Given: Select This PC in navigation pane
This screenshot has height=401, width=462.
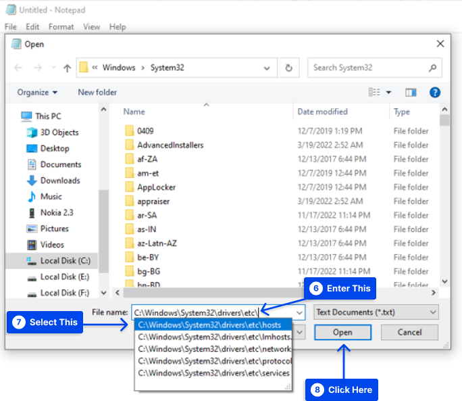Looking at the screenshot, I should coord(41,116).
